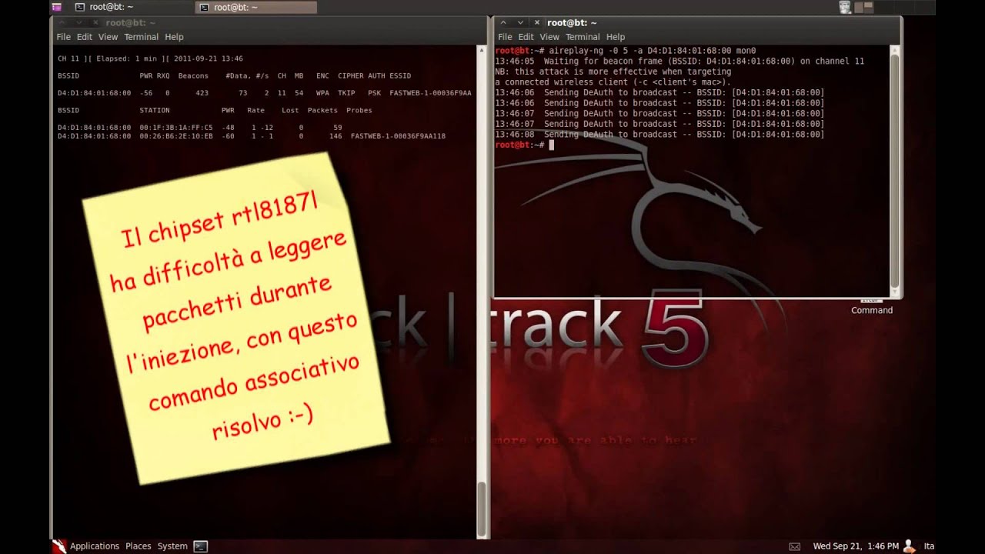Viewport: 985px width, 554px height.
Task: Click the 13:46:08 Sending DeAuth line
Action: (659, 134)
